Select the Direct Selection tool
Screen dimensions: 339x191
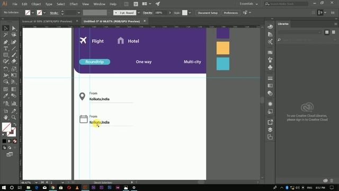tap(14, 28)
